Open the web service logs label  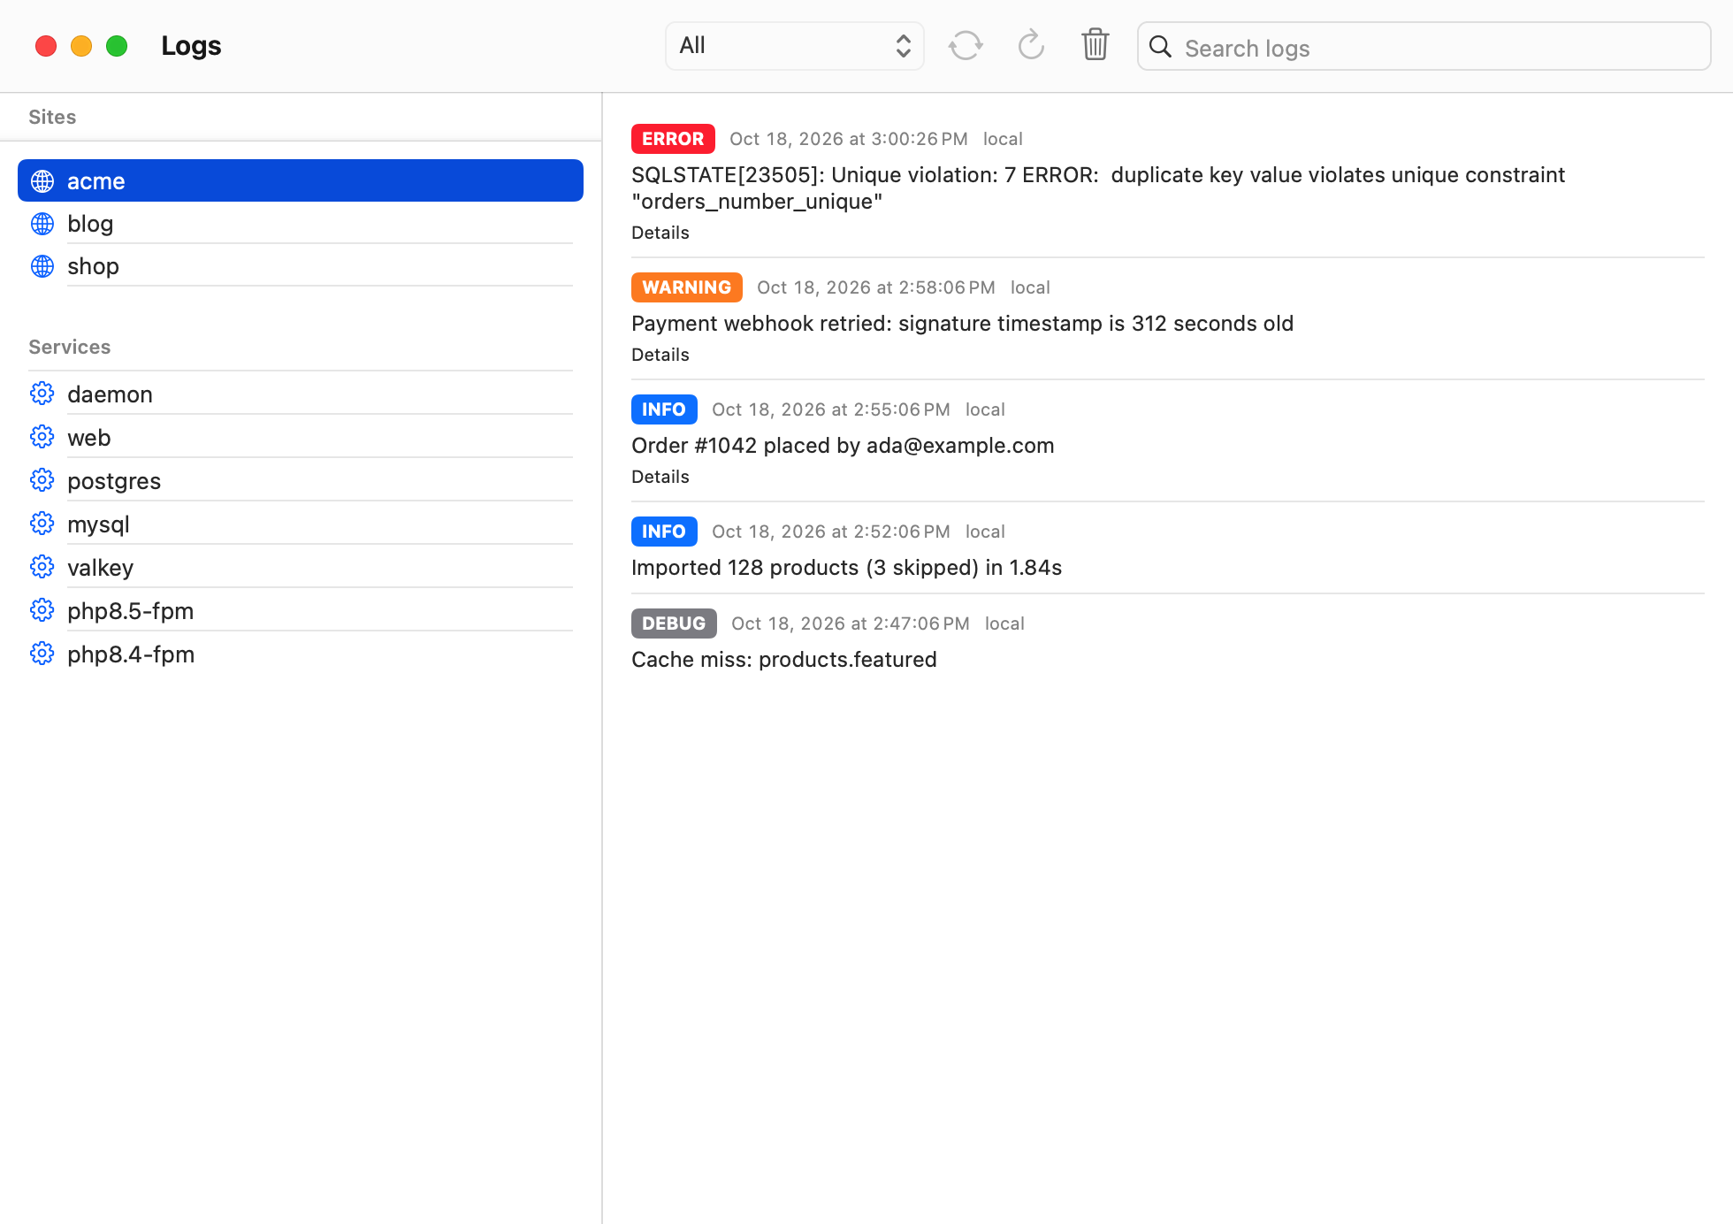tap(89, 438)
